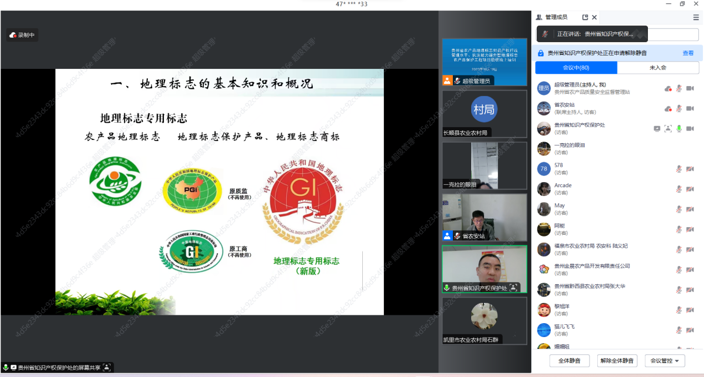Open the hamburger menu in the member panel

pyautogui.click(x=696, y=17)
